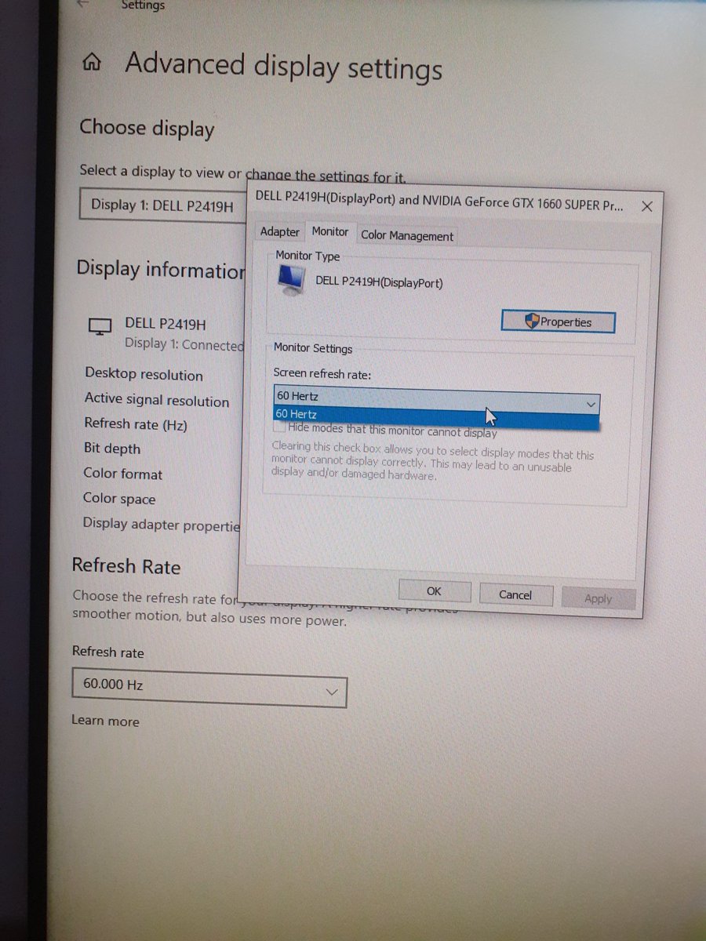
Task: Click Cancel in the monitor dialog
Action: (x=515, y=595)
